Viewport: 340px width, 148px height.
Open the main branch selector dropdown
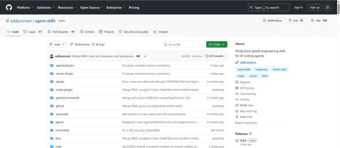pyautogui.click(x=57, y=45)
